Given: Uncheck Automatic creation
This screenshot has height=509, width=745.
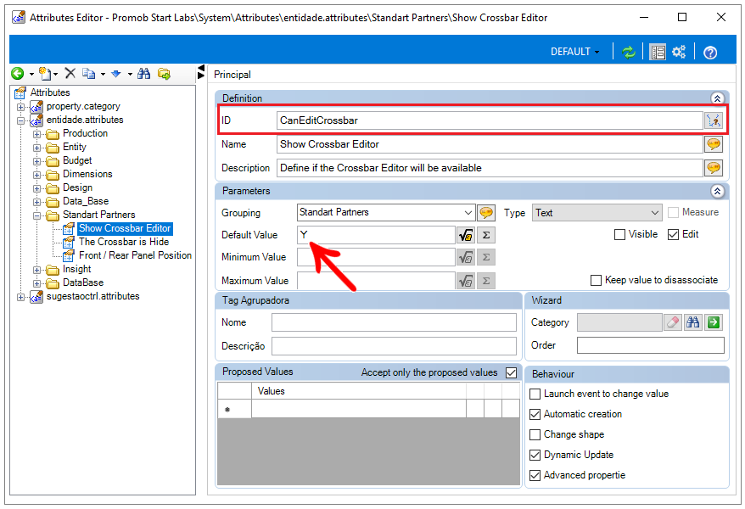Looking at the screenshot, I should [535, 415].
